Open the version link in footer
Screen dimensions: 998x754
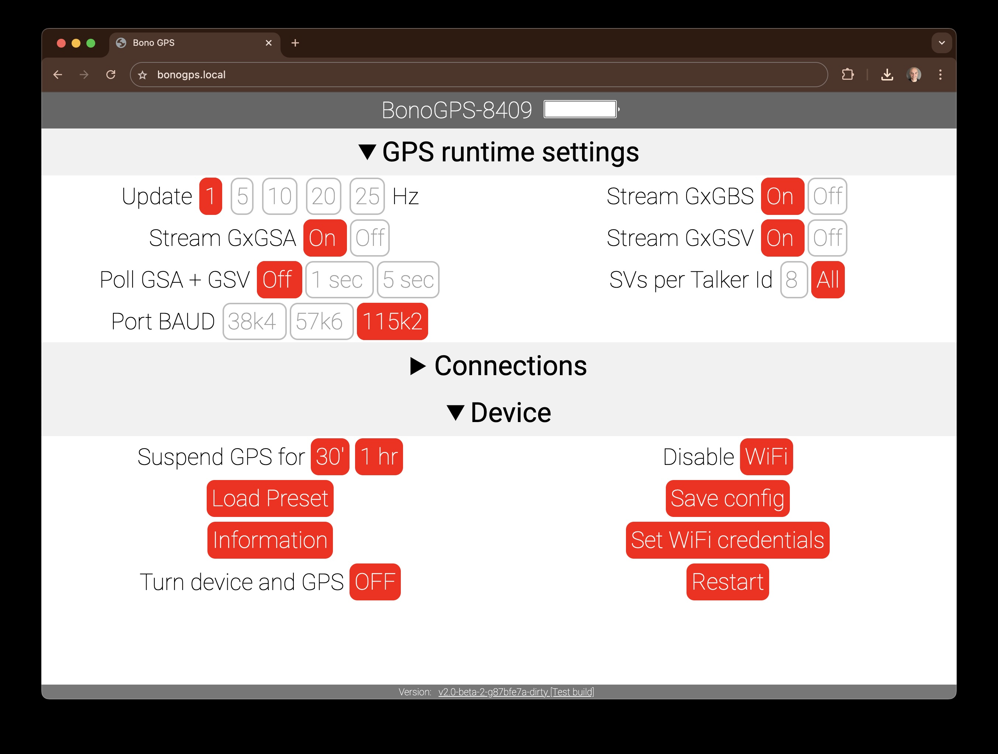point(516,692)
